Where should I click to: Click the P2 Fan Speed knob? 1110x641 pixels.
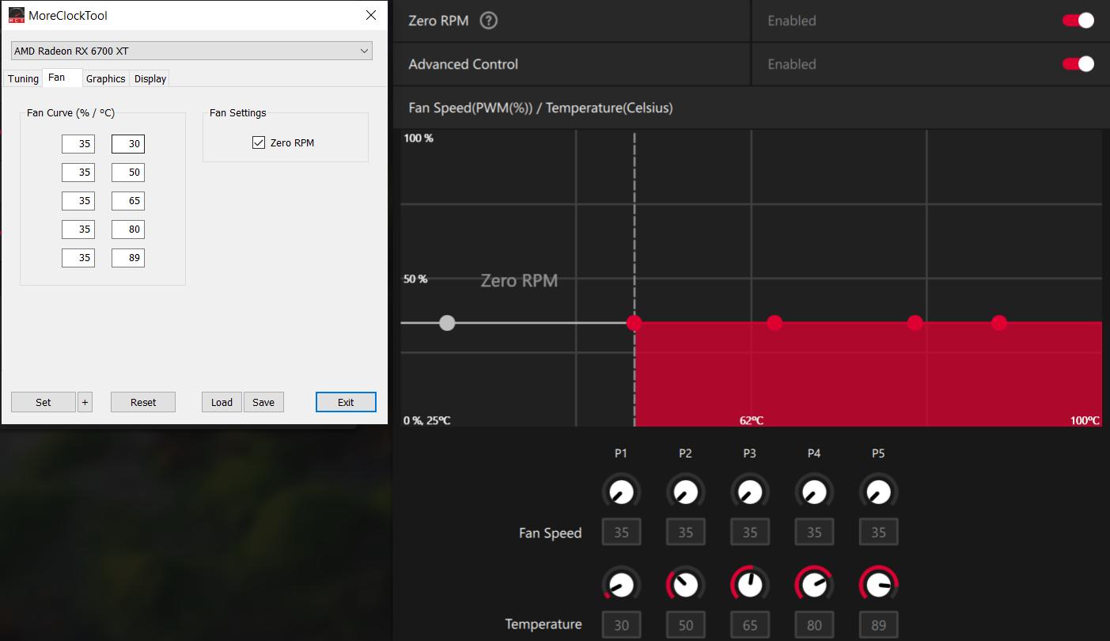pos(685,492)
